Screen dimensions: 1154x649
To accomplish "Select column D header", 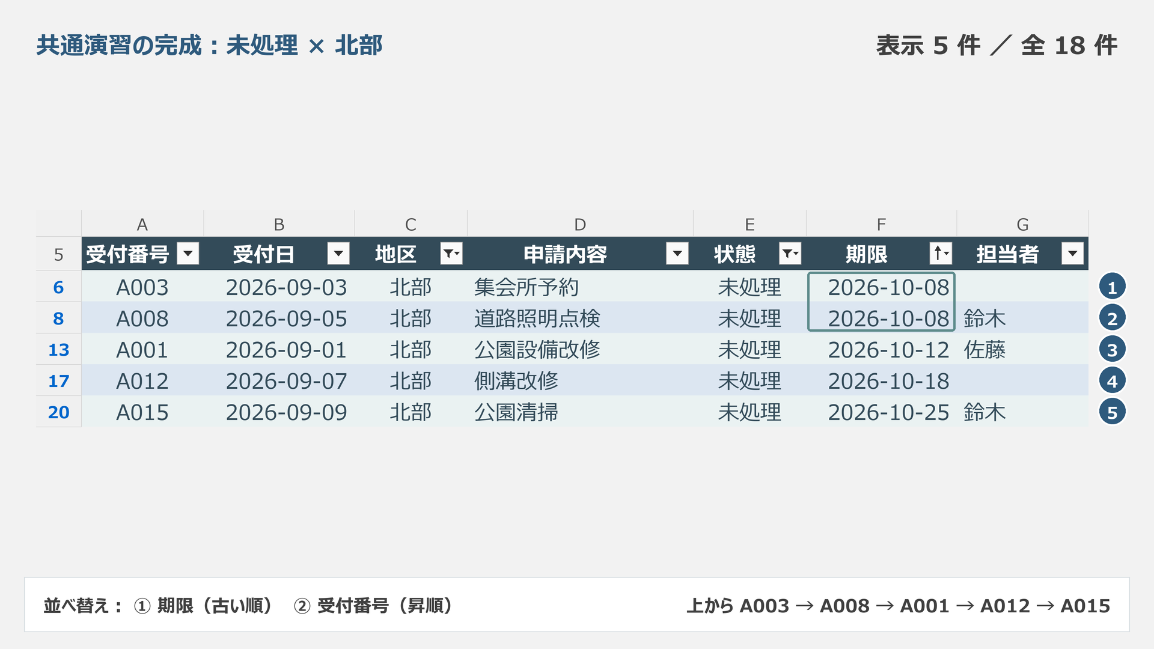I will pyautogui.click(x=580, y=224).
